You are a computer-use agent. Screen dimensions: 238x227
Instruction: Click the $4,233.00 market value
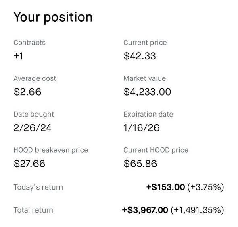pyautogui.click(x=147, y=92)
